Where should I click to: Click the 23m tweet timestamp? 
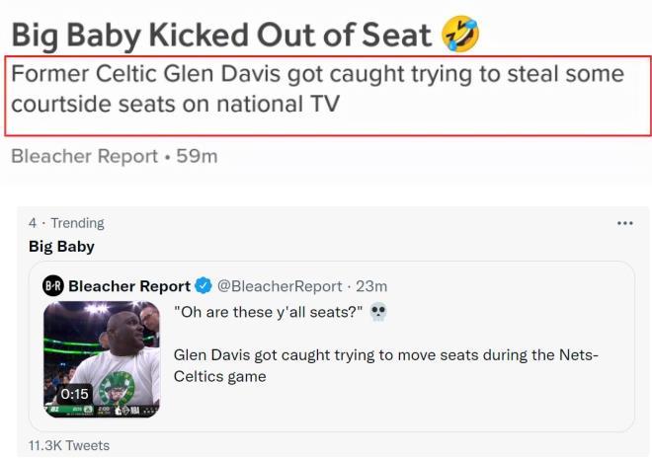tap(371, 286)
